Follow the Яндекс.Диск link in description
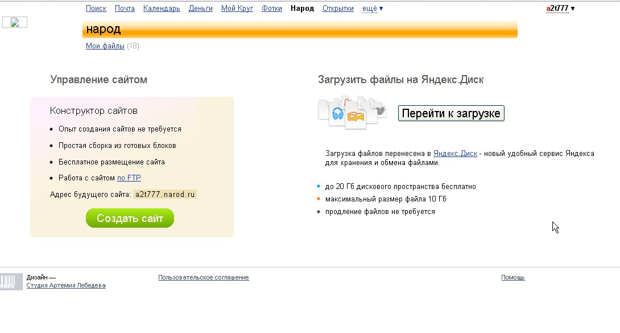The width and height of the screenshot is (620, 333). [455, 154]
